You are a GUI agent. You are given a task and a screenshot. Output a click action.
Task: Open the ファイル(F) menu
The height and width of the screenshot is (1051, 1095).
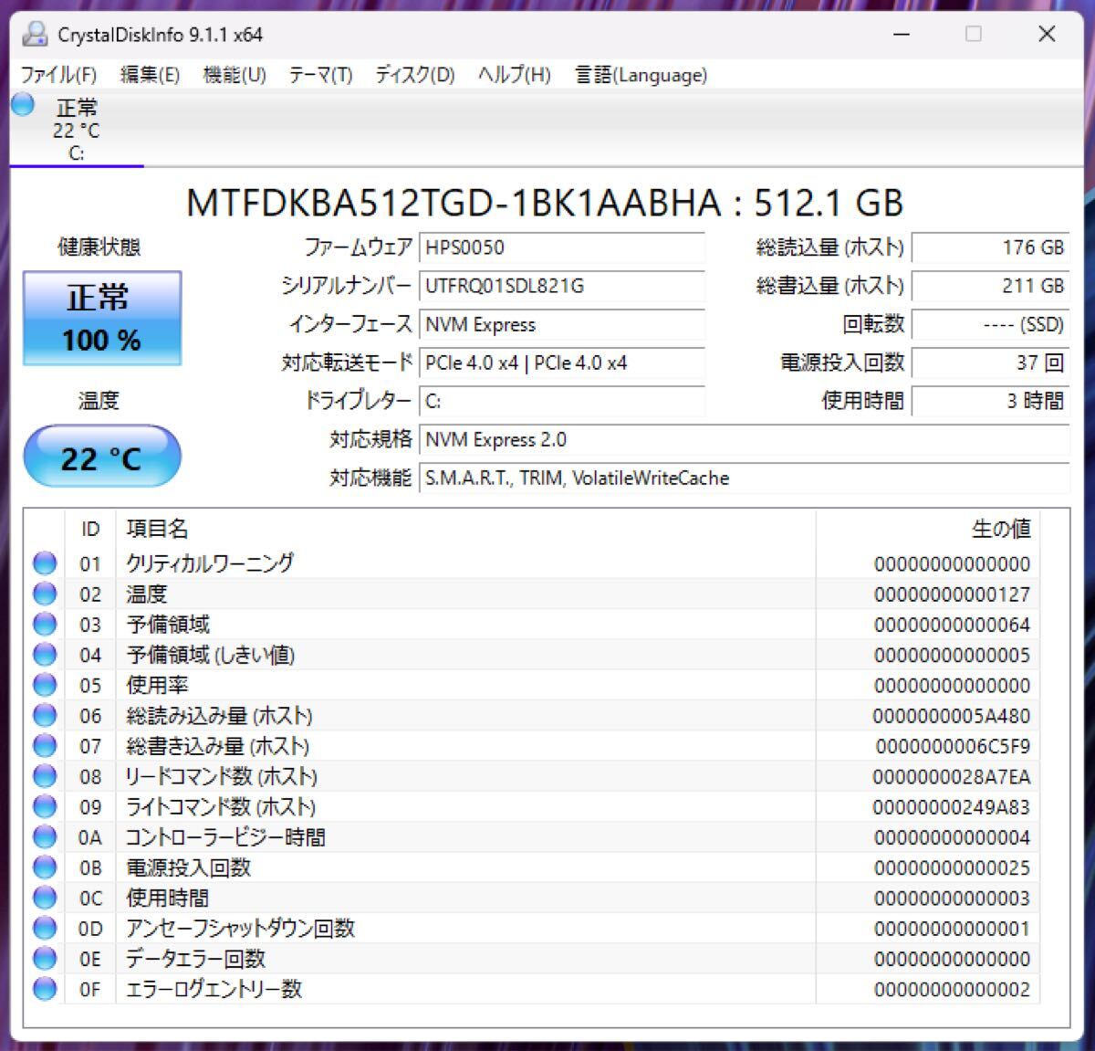[x=58, y=75]
